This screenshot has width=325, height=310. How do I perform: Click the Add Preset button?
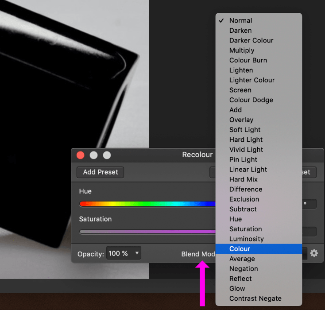[100, 172]
